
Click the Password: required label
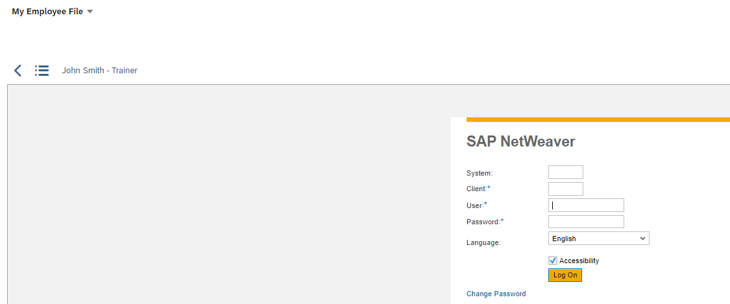[485, 222]
